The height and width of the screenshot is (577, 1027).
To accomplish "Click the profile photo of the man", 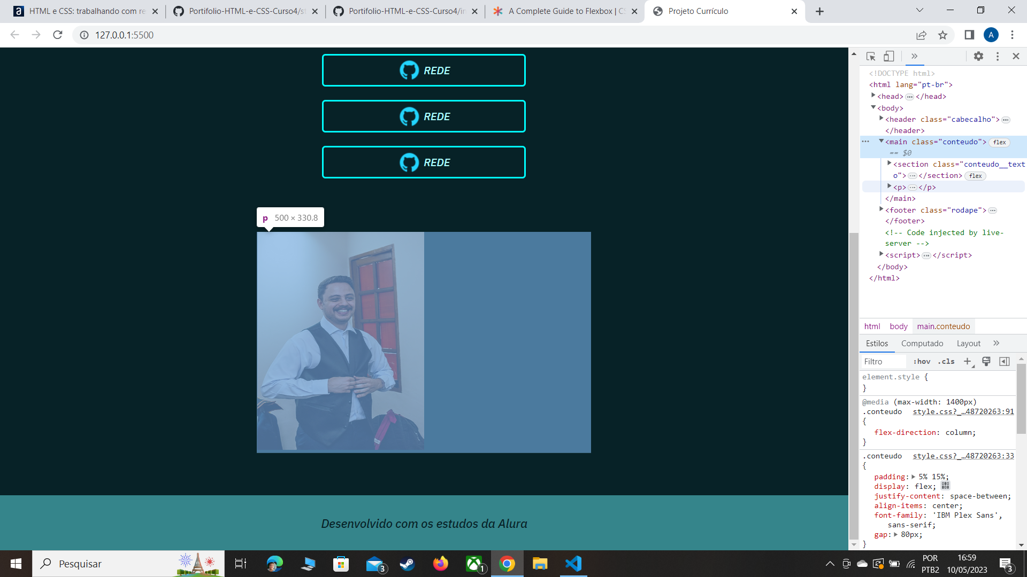I will (x=340, y=342).
